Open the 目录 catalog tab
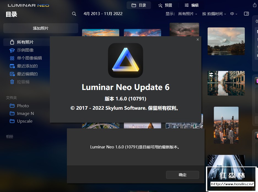The image size is (258, 192). [x=139, y=5]
